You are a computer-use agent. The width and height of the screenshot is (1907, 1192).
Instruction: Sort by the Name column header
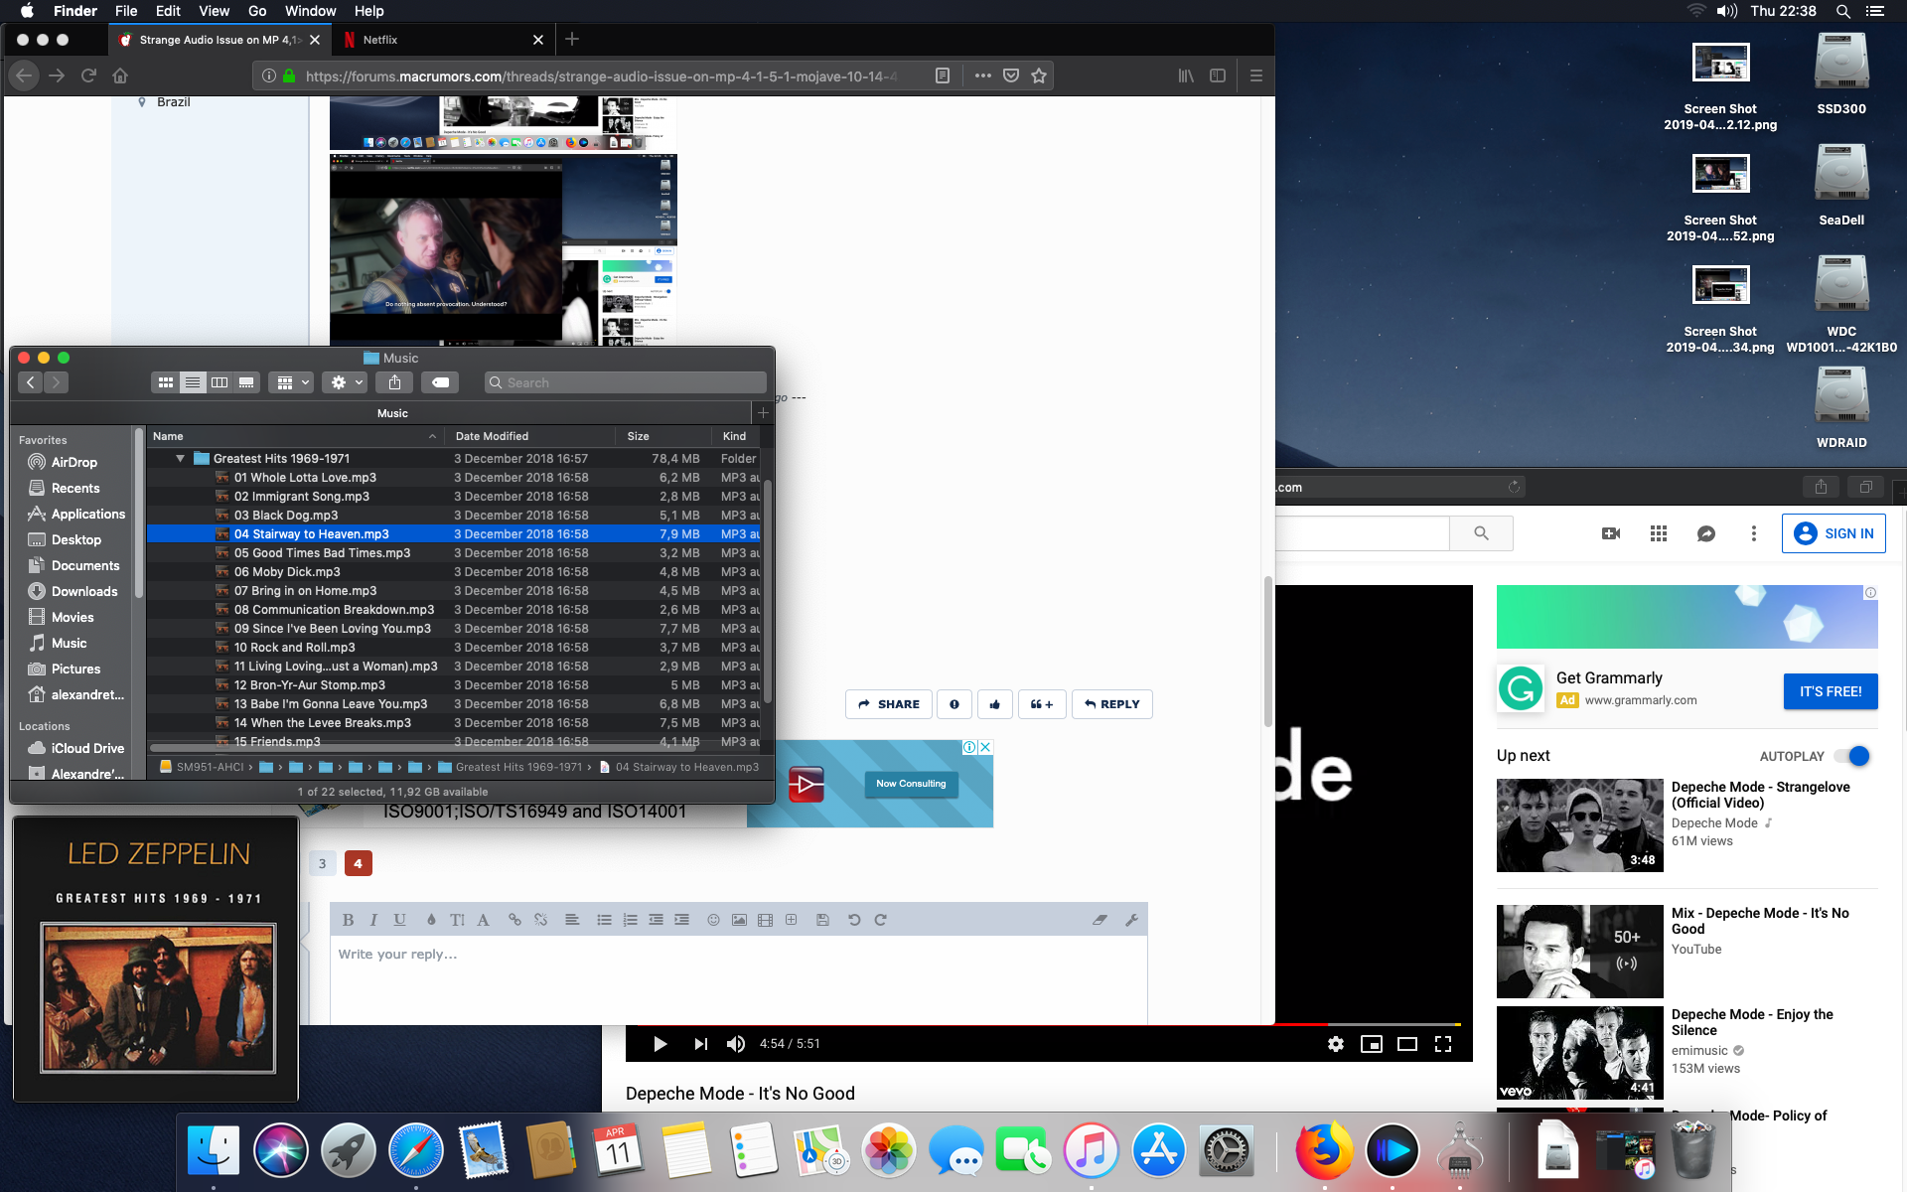(x=295, y=436)
